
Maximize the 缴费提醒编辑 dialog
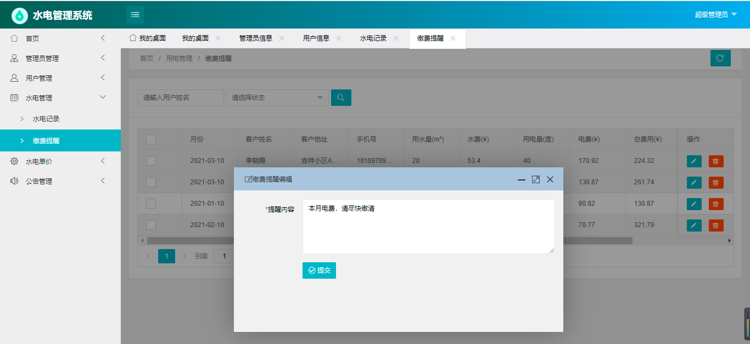coord(536,179)
